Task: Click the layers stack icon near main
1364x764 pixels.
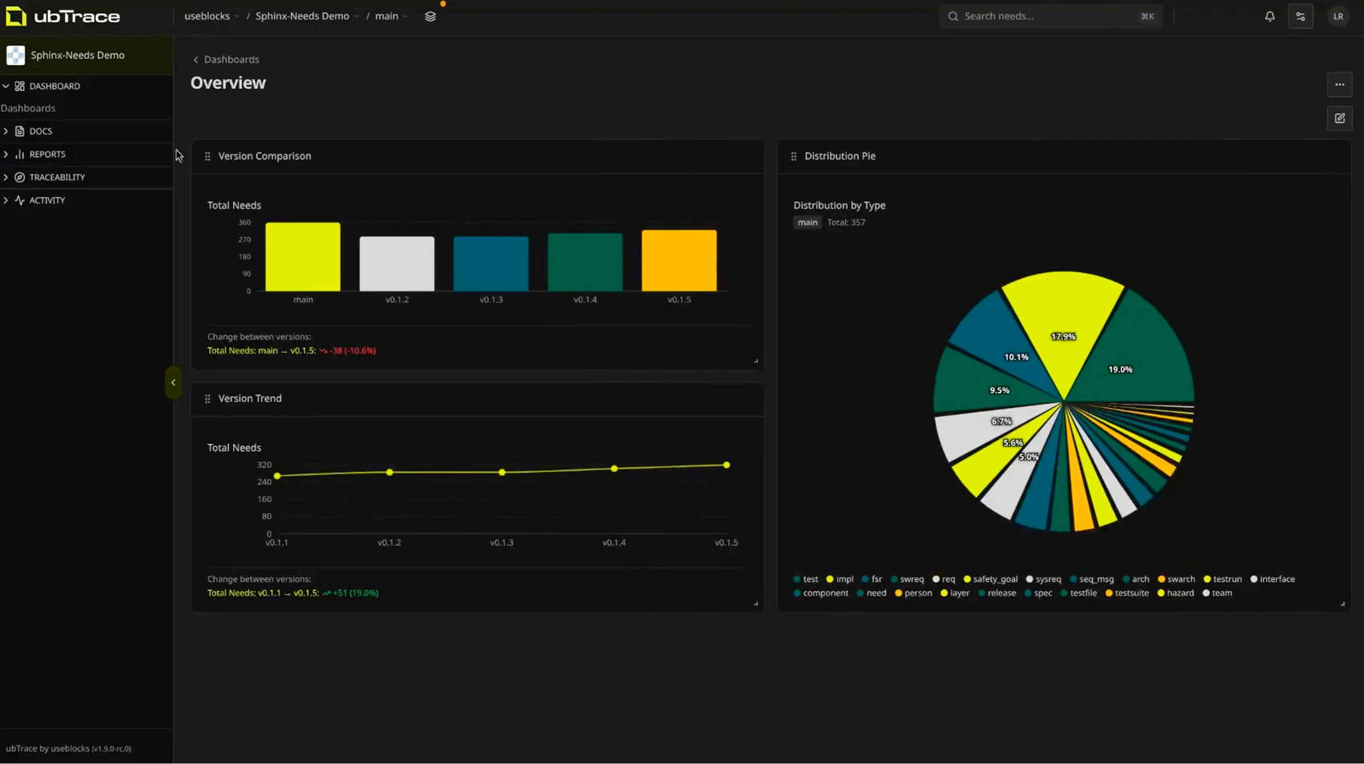Action: pyautogui.click(x=430, y=16)
